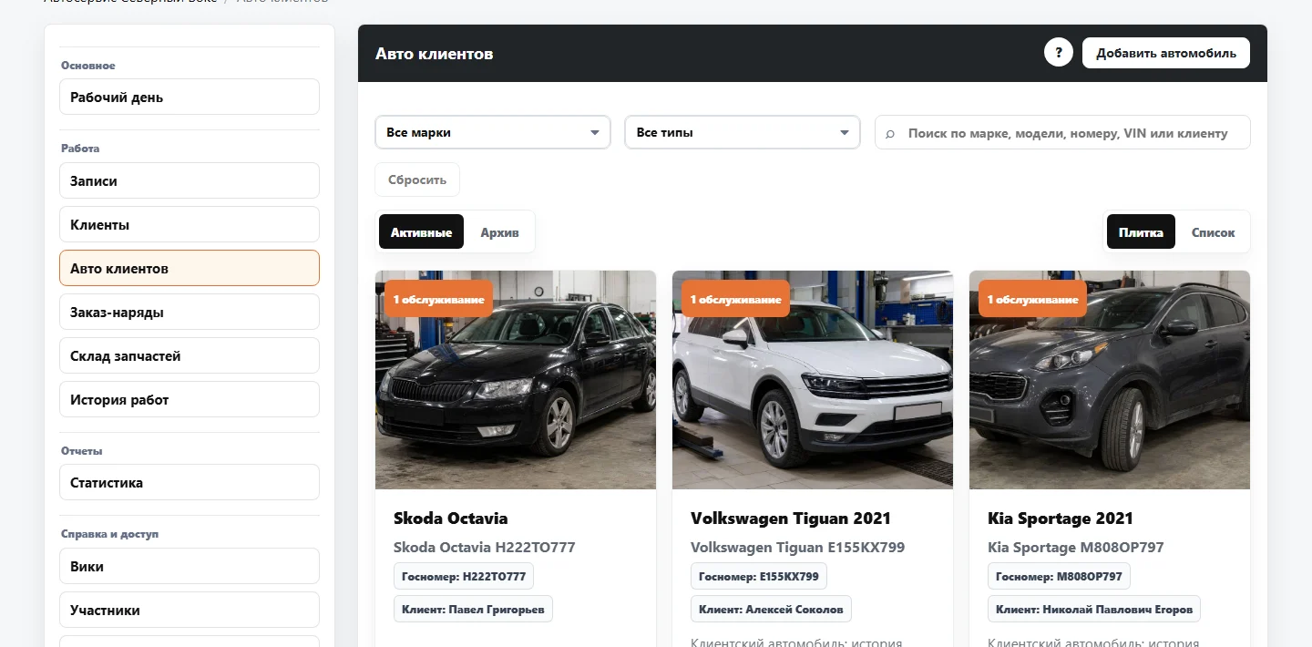Open Заказ-наряды section
This screenshot has height=647, width=1312.
[190, 312]
